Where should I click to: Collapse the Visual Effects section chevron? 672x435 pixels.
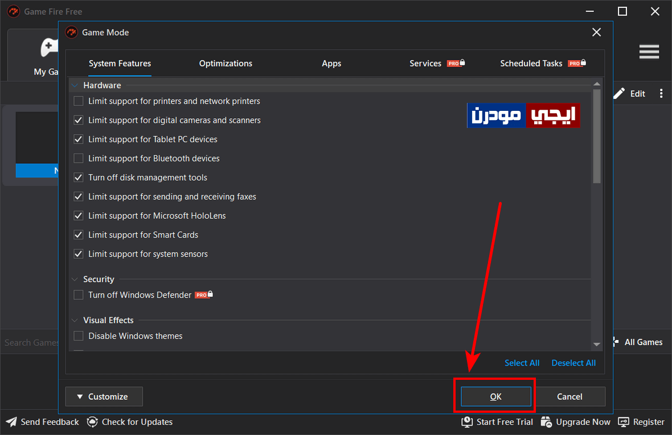(75, 320)
